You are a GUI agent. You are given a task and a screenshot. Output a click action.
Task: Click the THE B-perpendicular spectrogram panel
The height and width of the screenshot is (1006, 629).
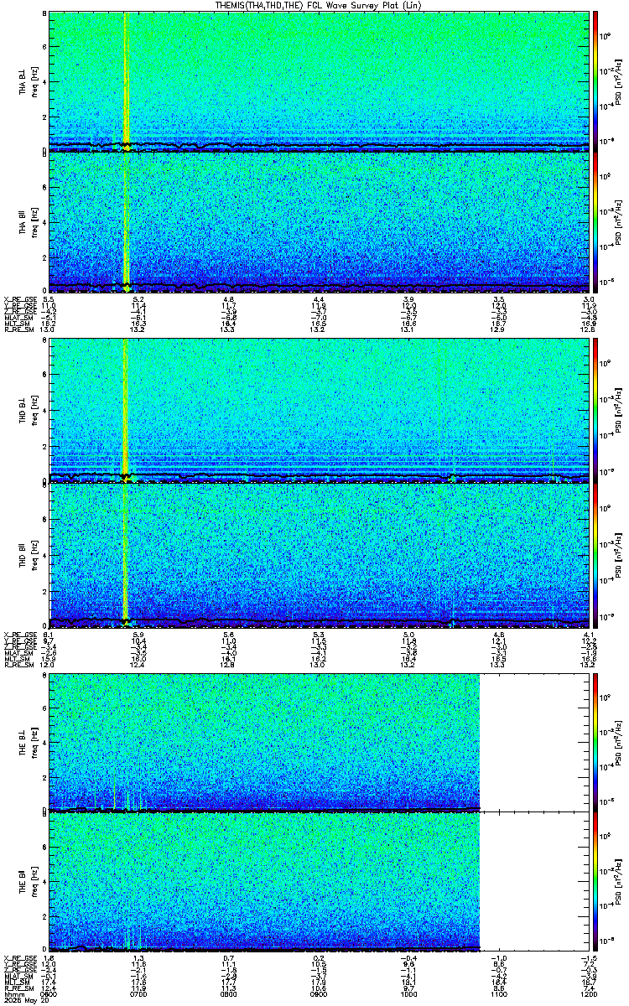319,741
